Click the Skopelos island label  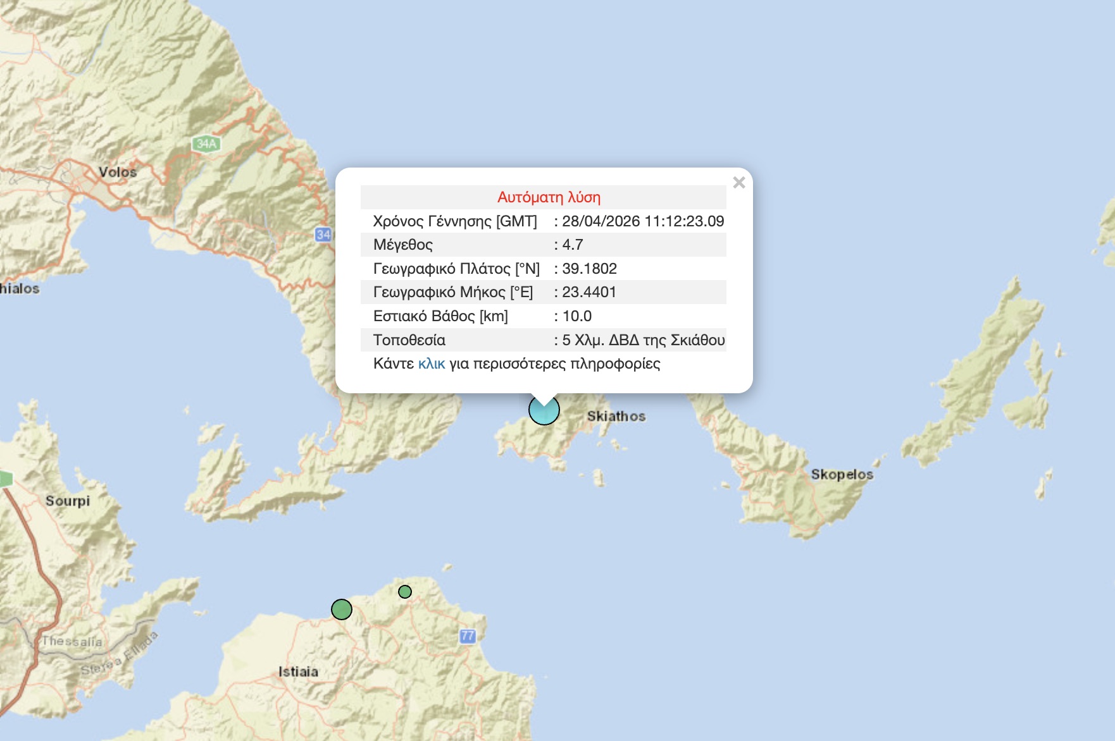point(842,474)
